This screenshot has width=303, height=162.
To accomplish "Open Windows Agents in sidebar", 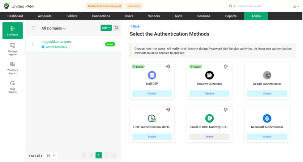I will pos(12,68).
